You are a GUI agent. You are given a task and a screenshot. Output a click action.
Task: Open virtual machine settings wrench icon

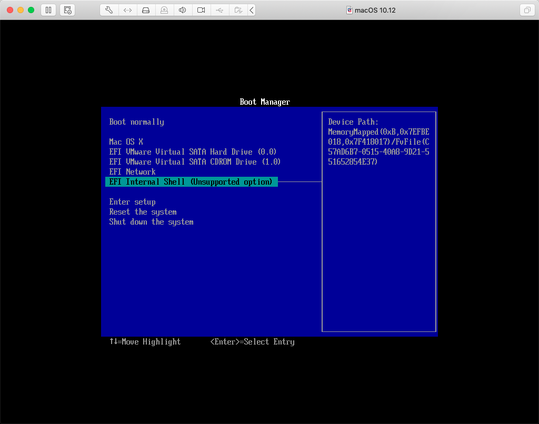tap(109, 10)
